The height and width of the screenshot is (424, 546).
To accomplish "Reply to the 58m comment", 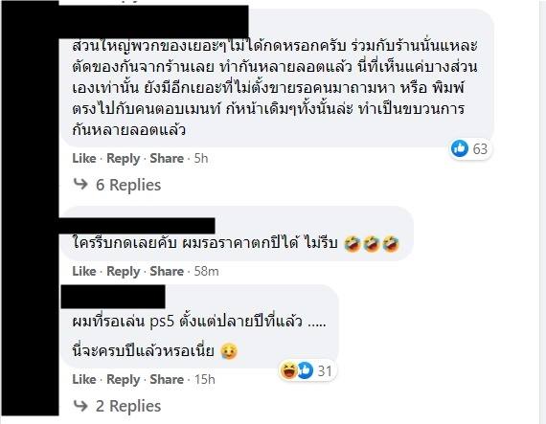I will pyautogui.click(x=123, y=271).
